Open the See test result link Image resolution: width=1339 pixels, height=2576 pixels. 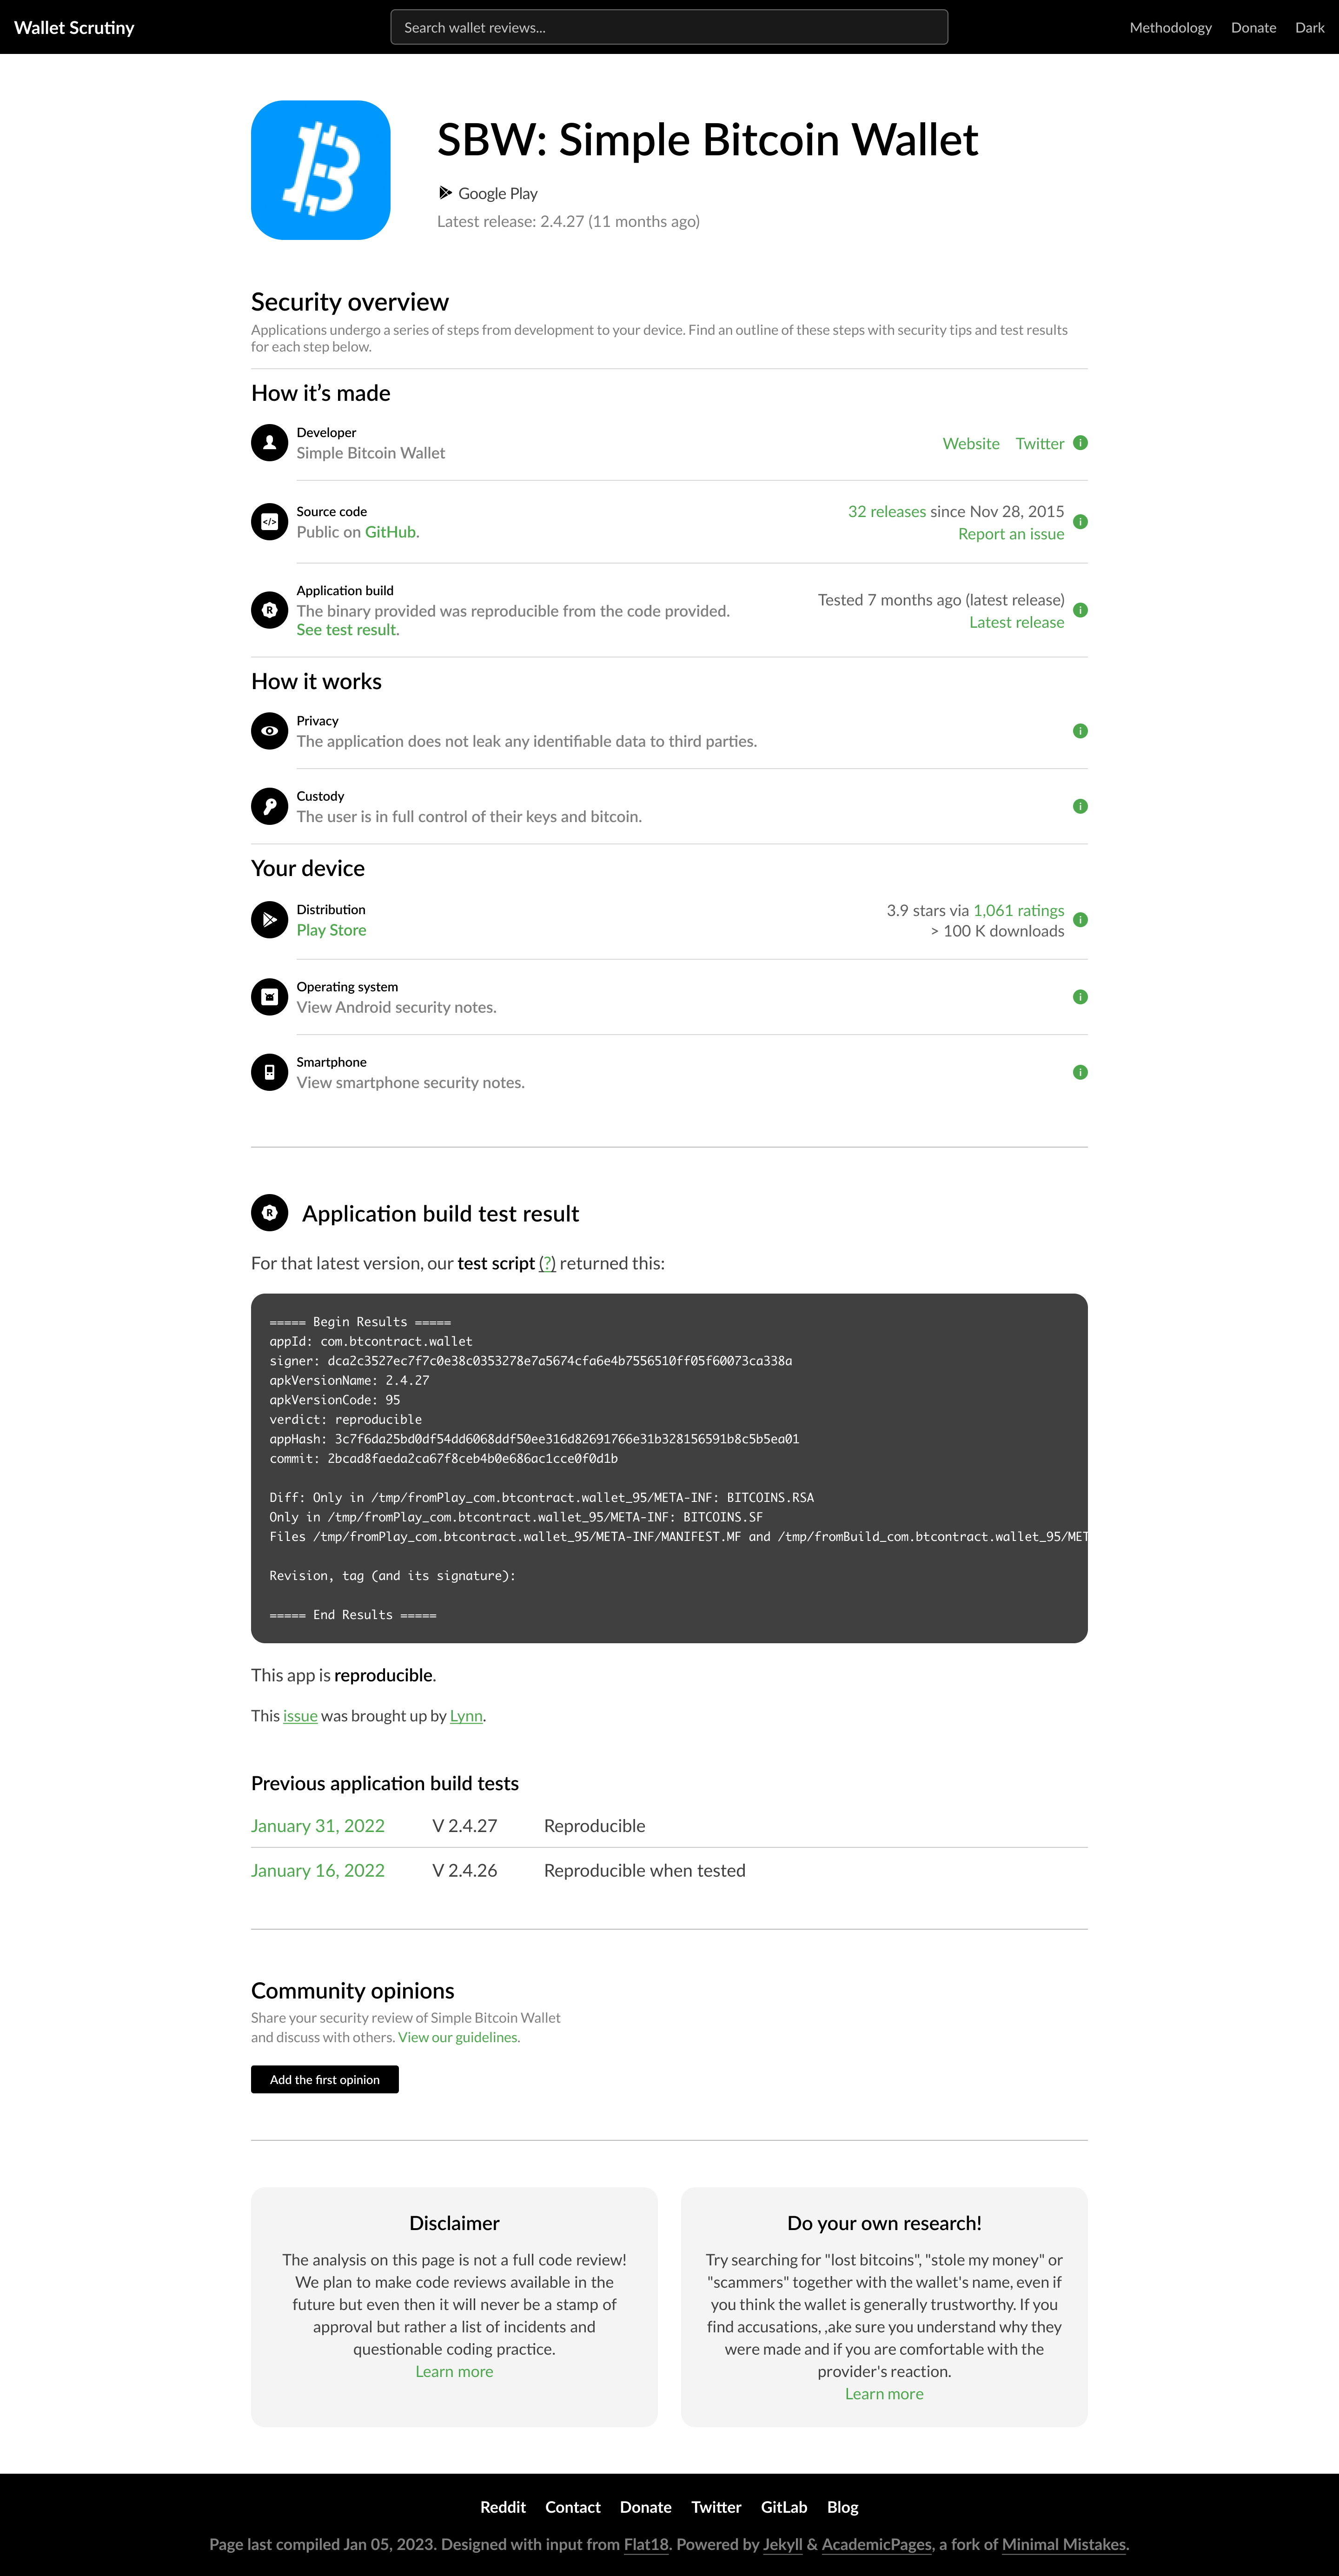[x=345, y=629]
